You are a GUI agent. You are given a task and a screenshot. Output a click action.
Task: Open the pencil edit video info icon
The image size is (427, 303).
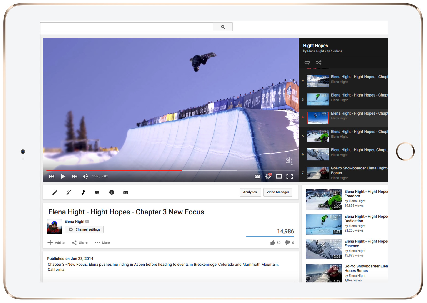(x=55, y=193)
